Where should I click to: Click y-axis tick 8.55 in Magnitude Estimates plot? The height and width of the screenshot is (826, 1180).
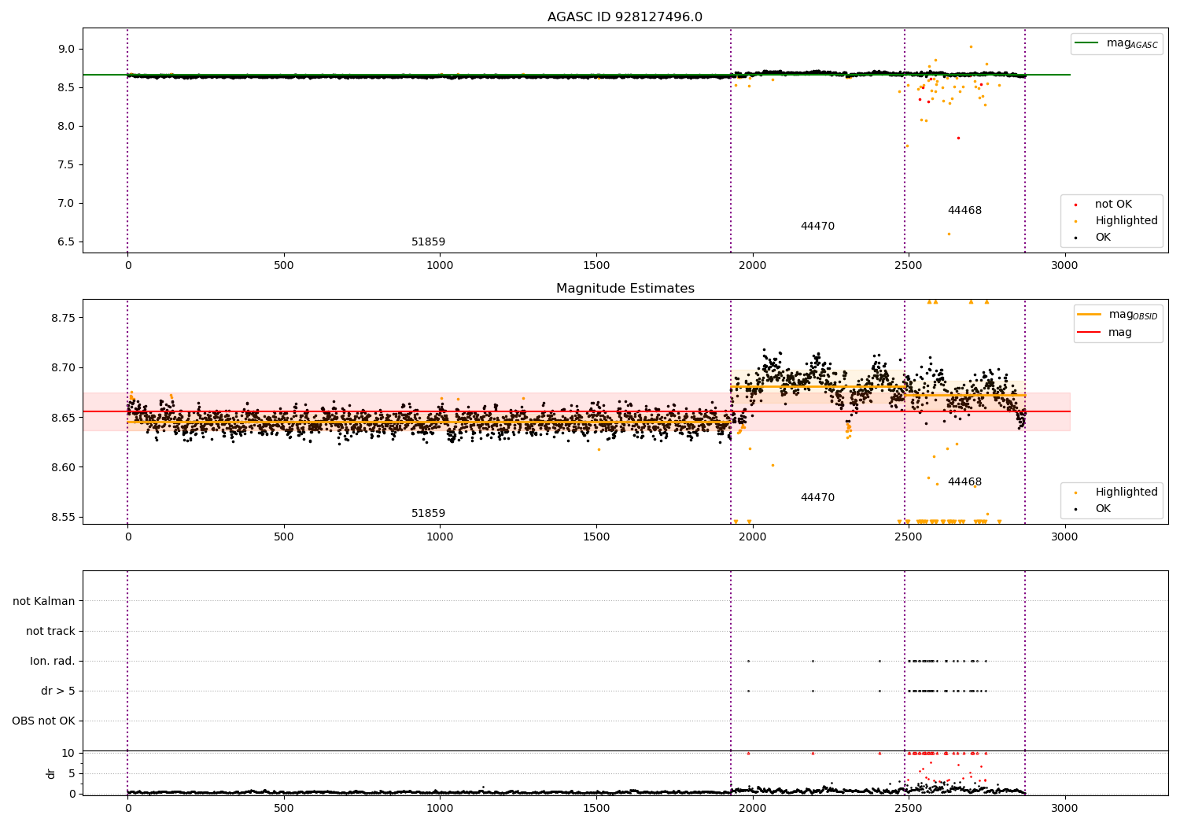63,517
